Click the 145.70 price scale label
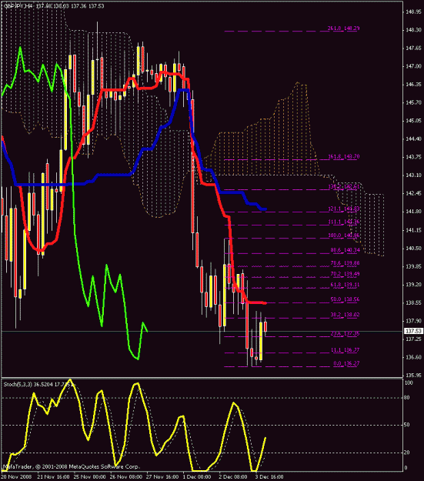 413,102
